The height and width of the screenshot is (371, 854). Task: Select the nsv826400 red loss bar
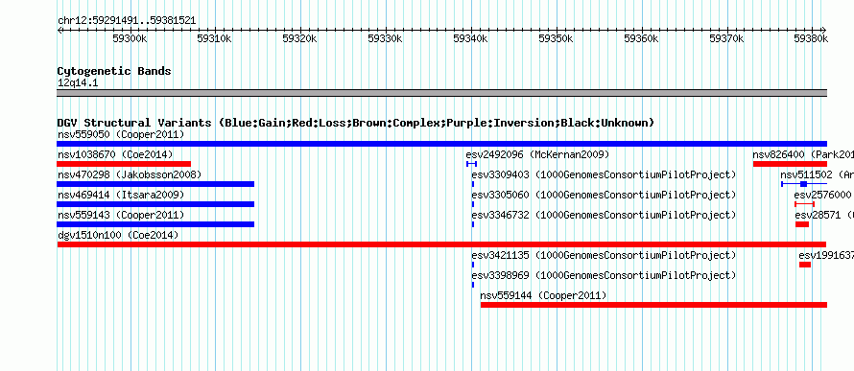[x=790, y=164]
